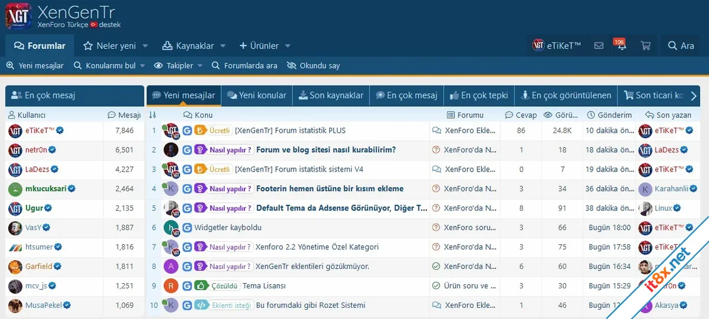
Task: Click Ücretli prefix on Forum istatistik PLUS
Action: click(213, 130)
